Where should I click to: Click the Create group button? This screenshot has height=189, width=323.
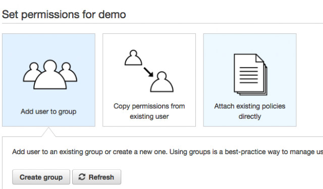[x=41, y=177]
